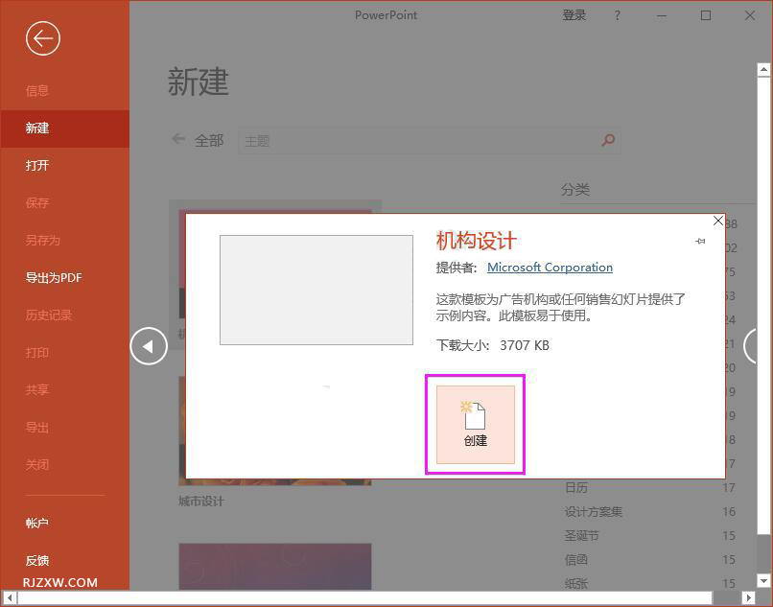This screenshot has width=773, height=607.
Task: Click 登录 to sign in
Action: coord(574,15)
